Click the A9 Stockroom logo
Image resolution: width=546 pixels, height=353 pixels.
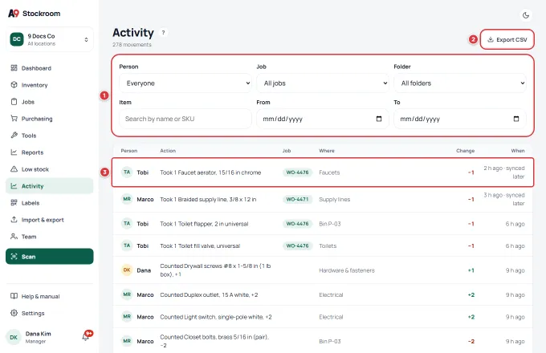point(34,14)
